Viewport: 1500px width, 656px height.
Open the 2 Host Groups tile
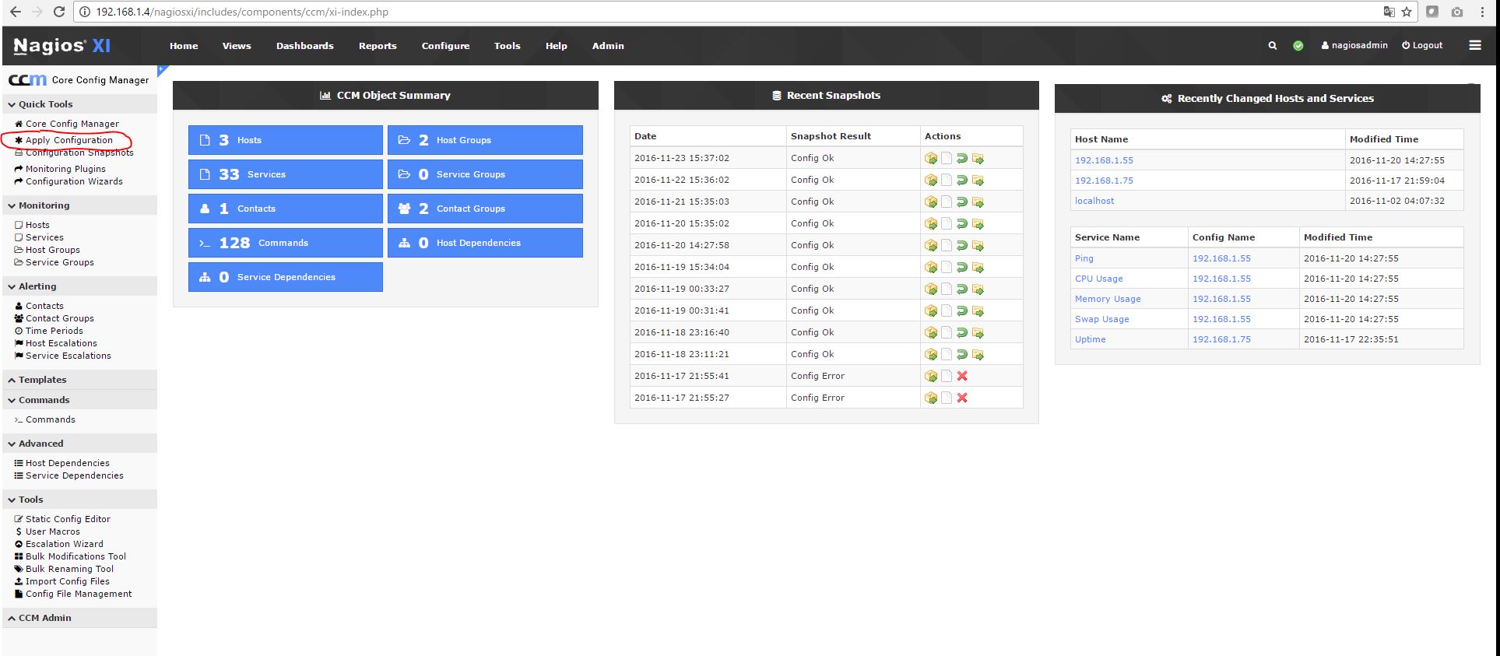click(x=485, y=140)
